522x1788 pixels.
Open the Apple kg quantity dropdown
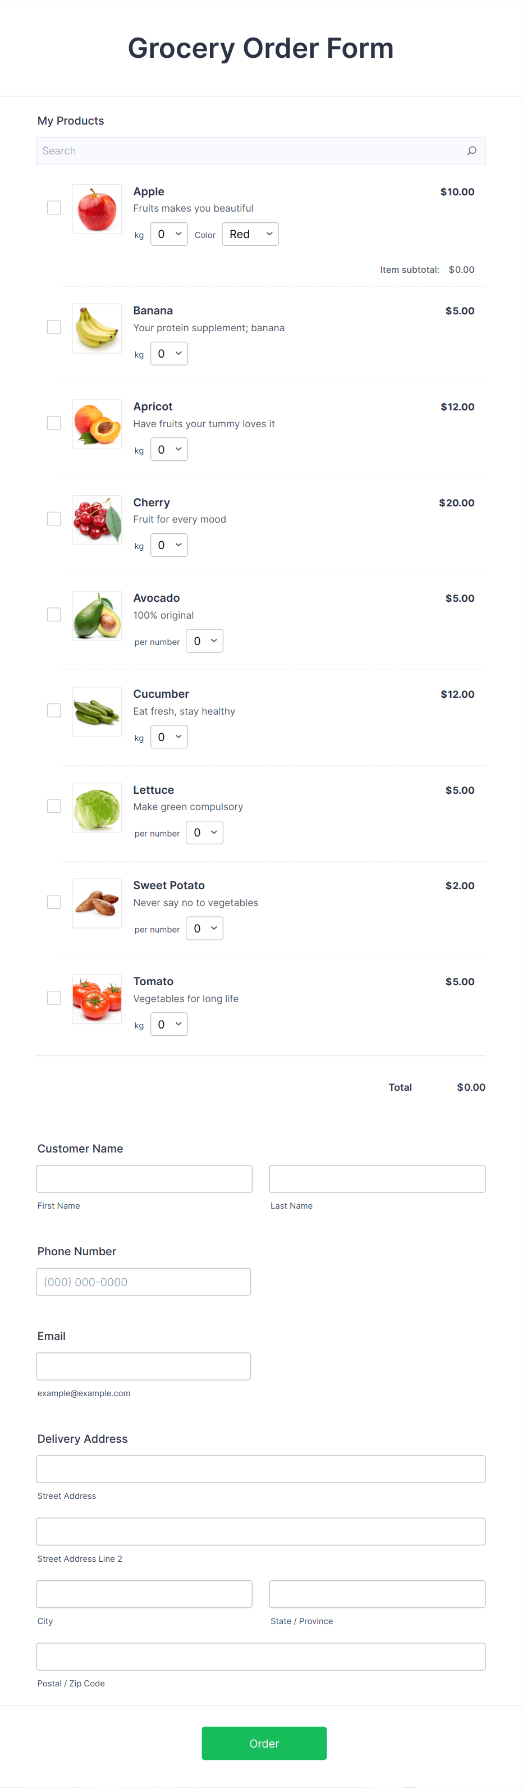pyautogui.click(x=169, y=234)
